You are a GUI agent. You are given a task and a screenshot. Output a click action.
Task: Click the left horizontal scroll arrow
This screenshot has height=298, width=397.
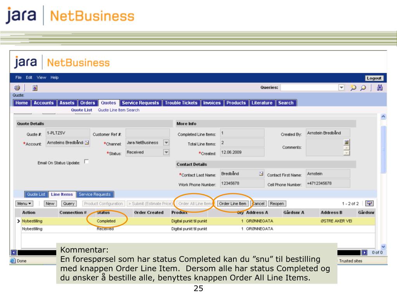tap(14, 252)
